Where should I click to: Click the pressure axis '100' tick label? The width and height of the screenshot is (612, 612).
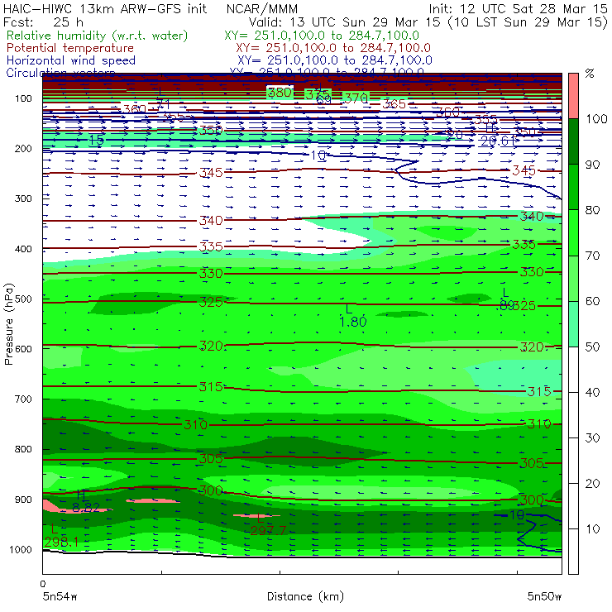23,98
